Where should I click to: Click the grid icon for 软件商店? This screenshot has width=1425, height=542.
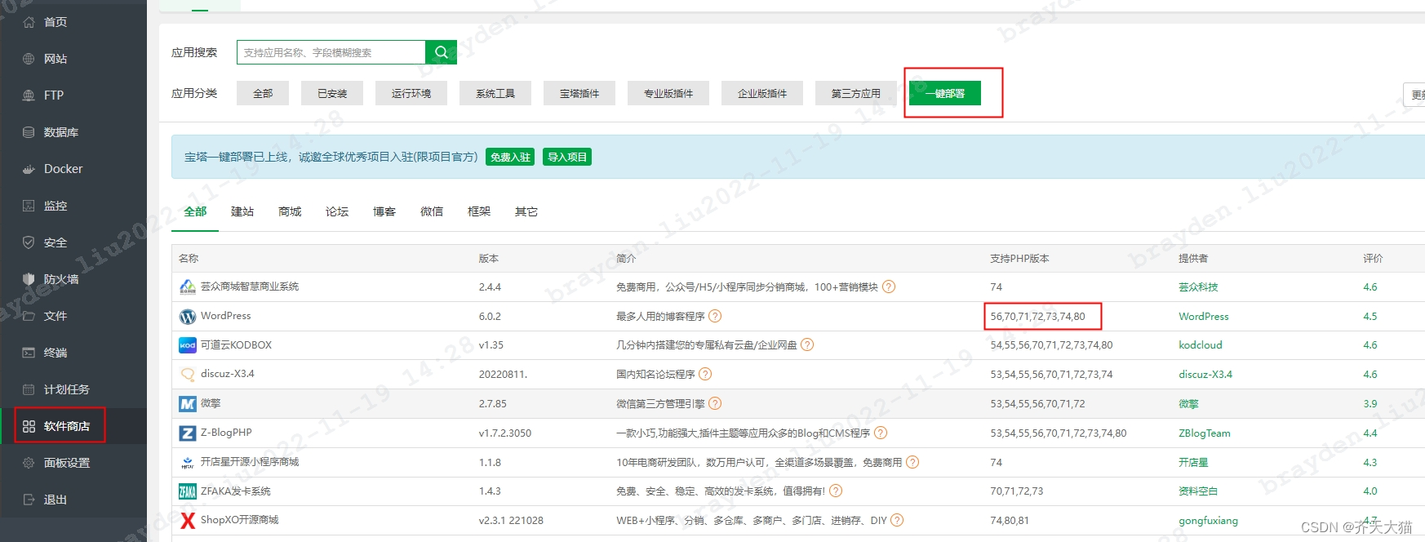(x=29, y=426)
